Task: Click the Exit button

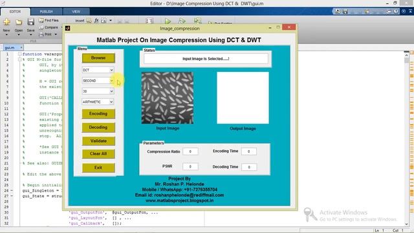Action: [x=98, y=168]
